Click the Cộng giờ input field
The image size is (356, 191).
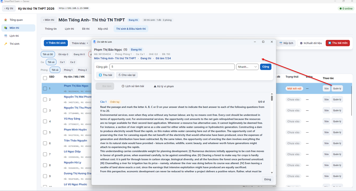pos(172,67)
